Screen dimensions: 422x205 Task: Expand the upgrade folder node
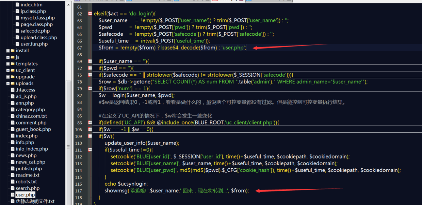coord(8,77)
